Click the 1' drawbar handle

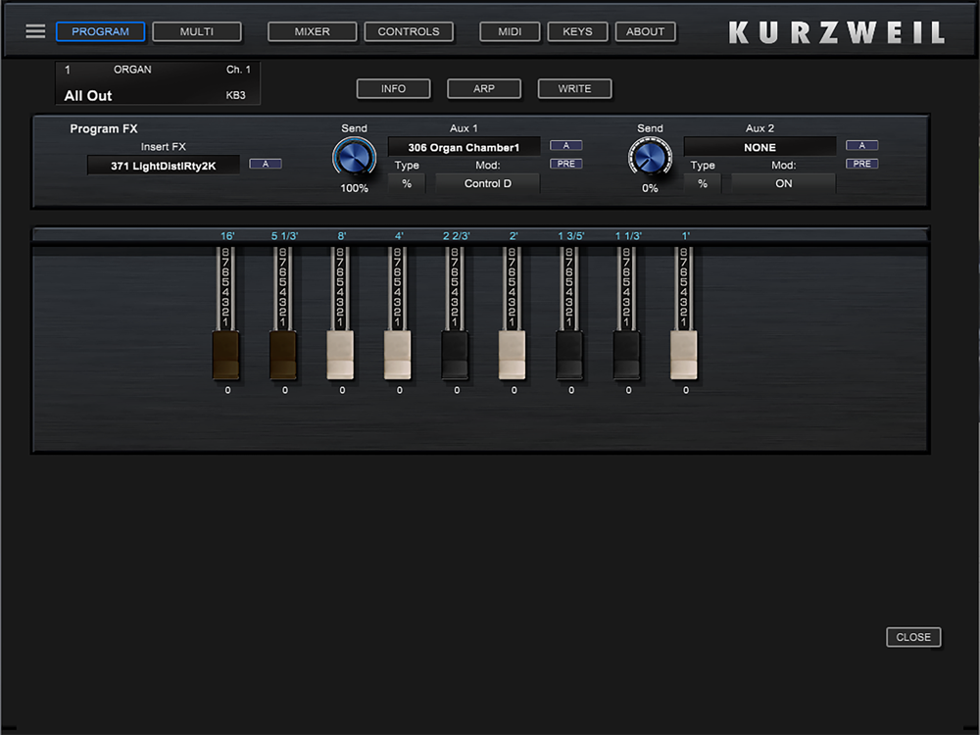[x=684, y=356]
